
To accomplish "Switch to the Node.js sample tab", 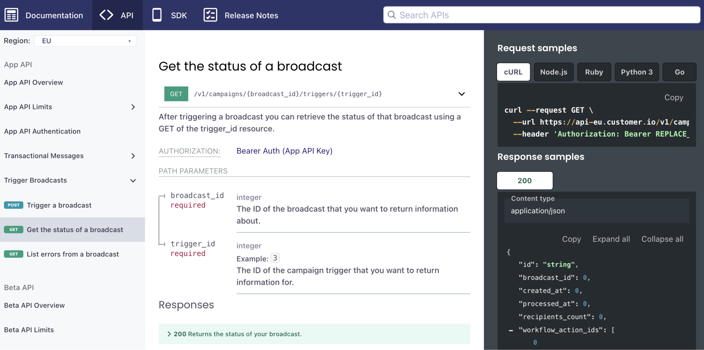I will [x=553, y=72].
